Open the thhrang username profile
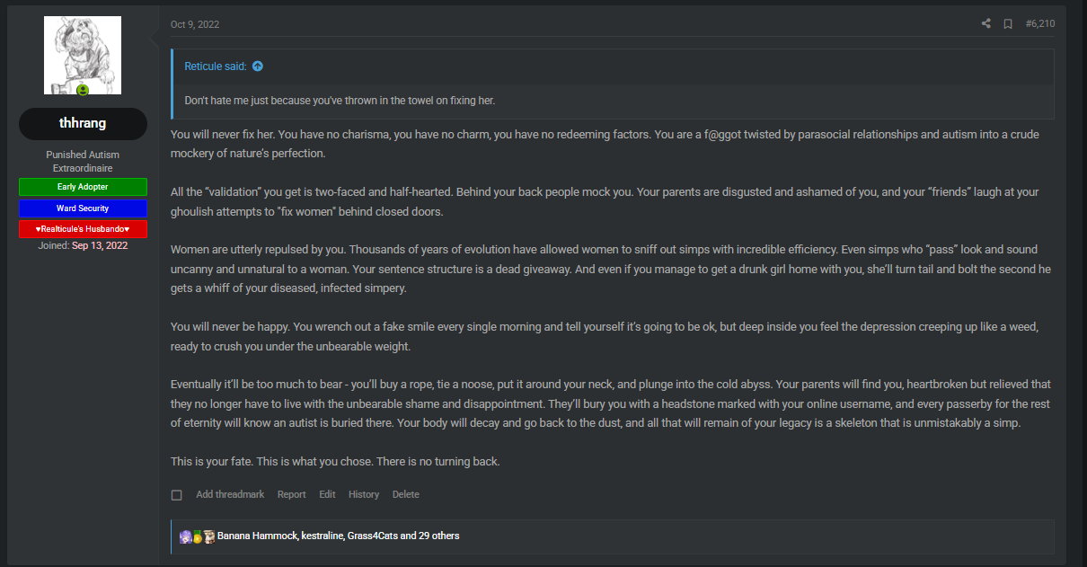The width and height of the screenshot is (1087, 567). [x=83, y=124]
